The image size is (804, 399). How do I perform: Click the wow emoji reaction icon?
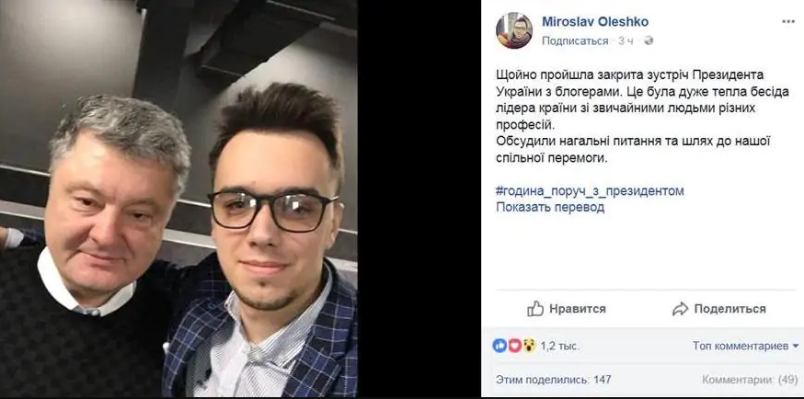pos(529,346)
